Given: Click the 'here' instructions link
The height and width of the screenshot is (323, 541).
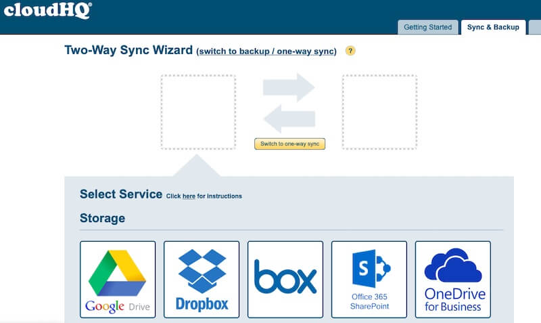Looking at the screenshot, I should tap(189, 196).
